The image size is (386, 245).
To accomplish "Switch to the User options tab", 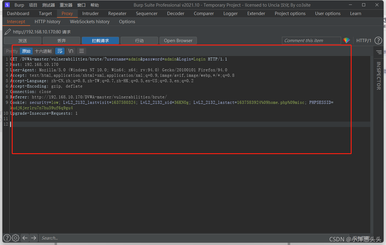I will (x=328, y=13).
